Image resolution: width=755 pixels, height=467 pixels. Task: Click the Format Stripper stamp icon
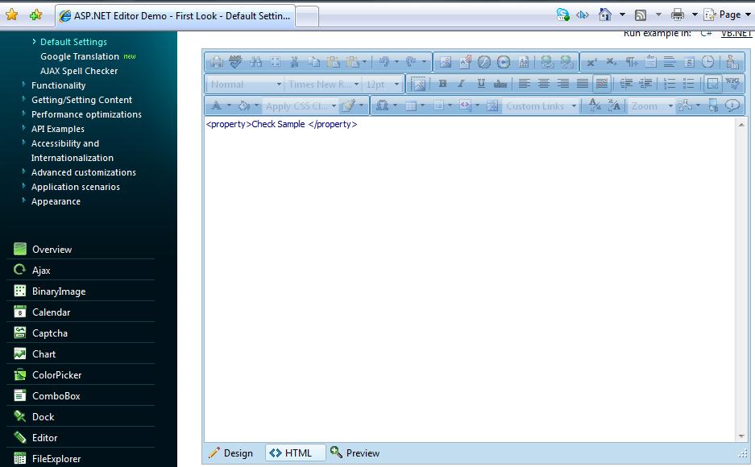pyautogui.click(x=732, y=62)
